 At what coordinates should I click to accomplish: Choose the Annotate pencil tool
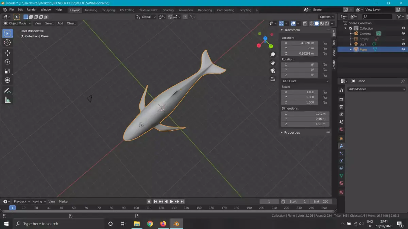click(7, 91)
